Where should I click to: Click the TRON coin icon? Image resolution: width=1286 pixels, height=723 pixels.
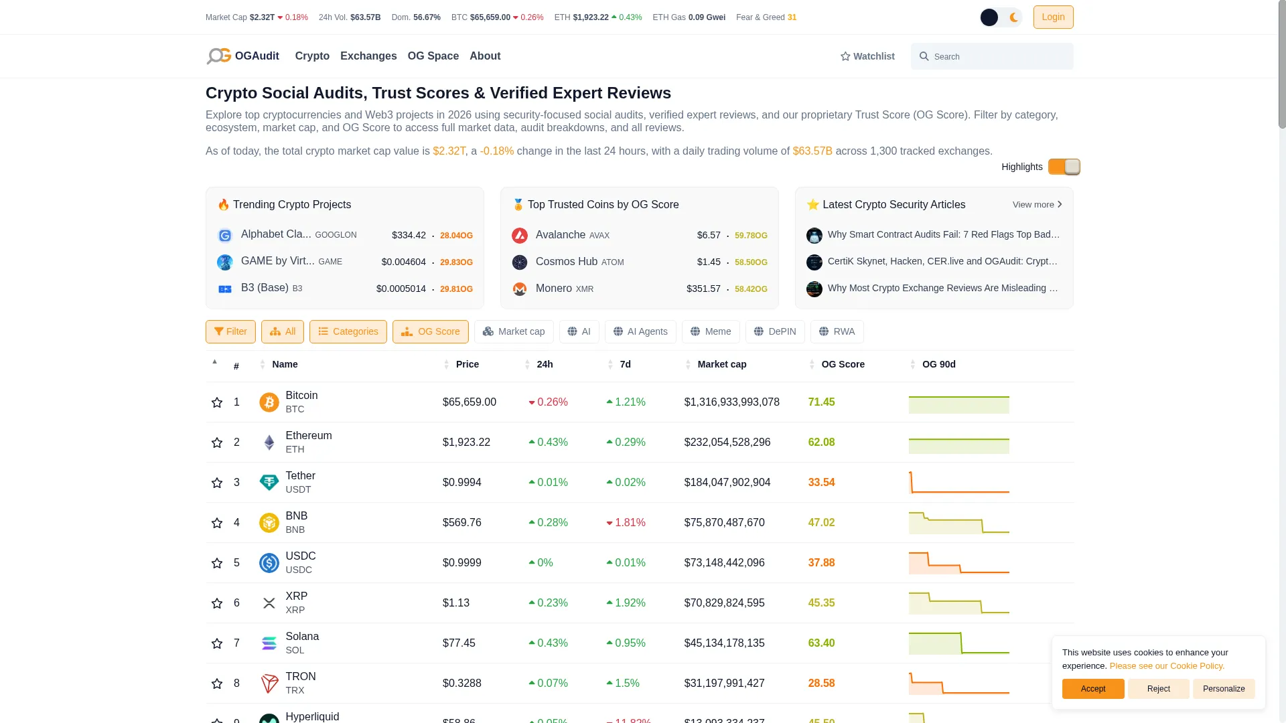[x=269, y=684]
